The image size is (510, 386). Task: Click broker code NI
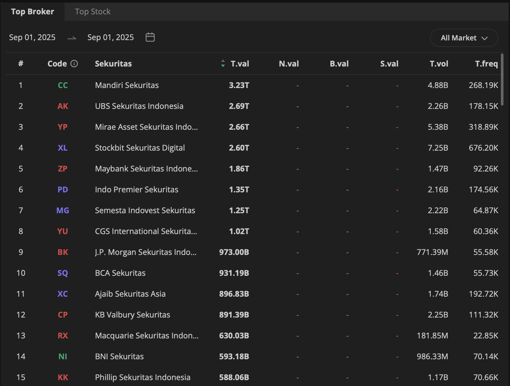[x=63, y=357]
